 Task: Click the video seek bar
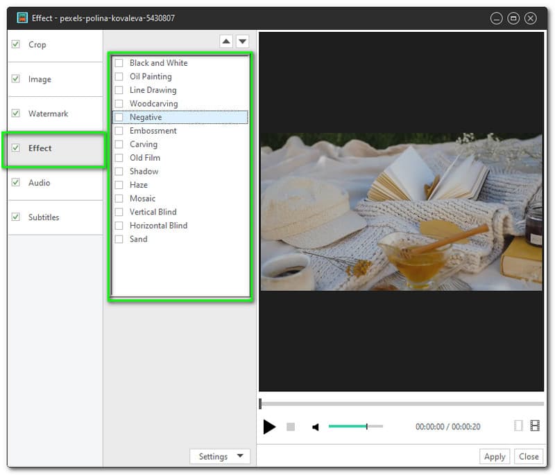pos(401,404)
